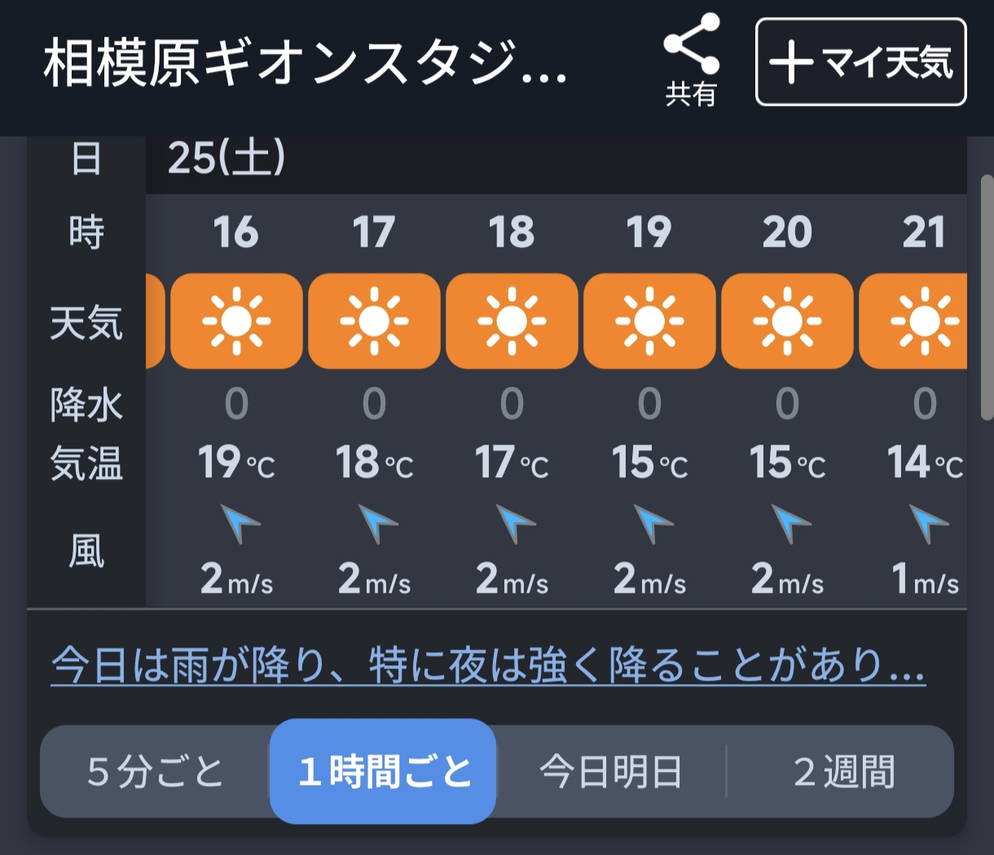Tap the sunny icon for 18 o'clock
This screenshot has height=855, width=994.
(x=512, y=322)
